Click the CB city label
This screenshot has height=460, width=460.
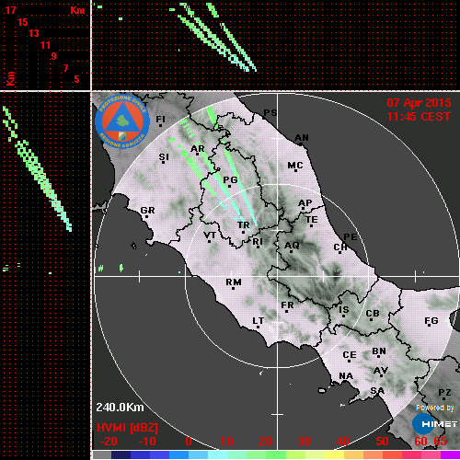click(x=373, y=314)
